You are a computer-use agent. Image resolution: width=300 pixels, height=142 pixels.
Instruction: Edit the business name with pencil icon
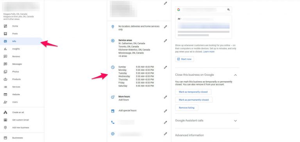point(165,3)
